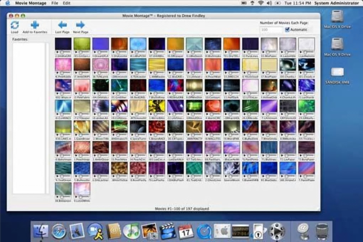Open System Preferences from the Dock
The image size is (363, 242).
tap(222, 231)
